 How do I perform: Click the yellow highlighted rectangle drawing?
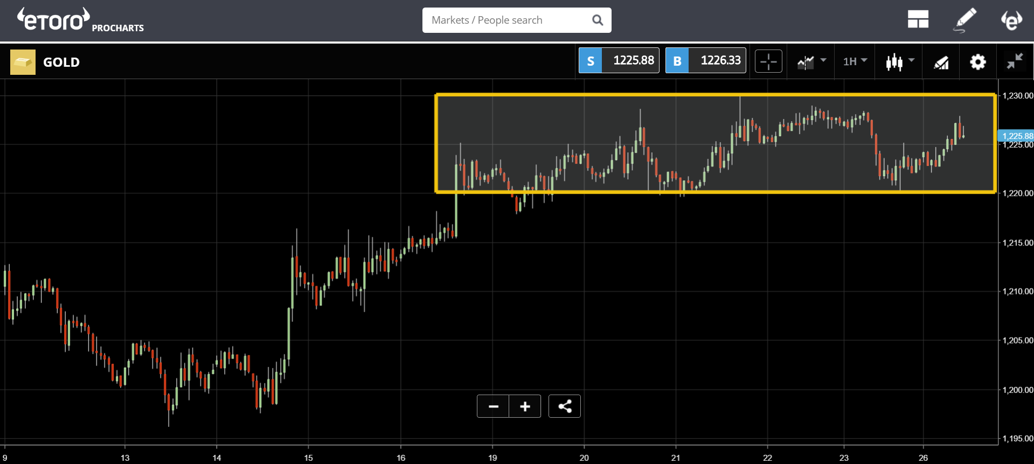point(715,143)
